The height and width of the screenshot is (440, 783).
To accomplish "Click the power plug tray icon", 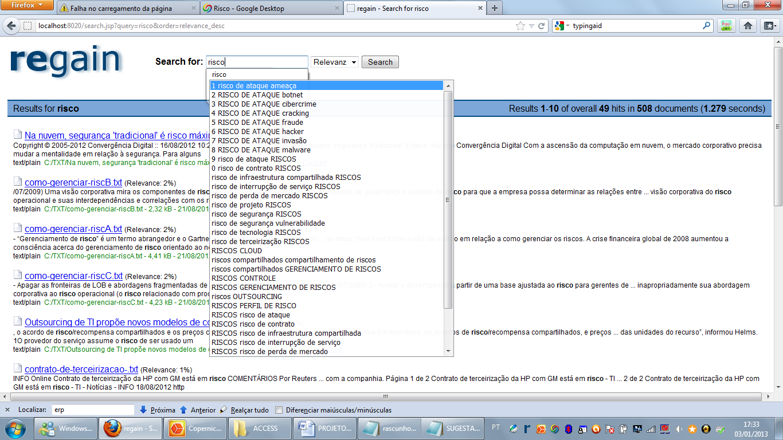I will click(623, 429).
